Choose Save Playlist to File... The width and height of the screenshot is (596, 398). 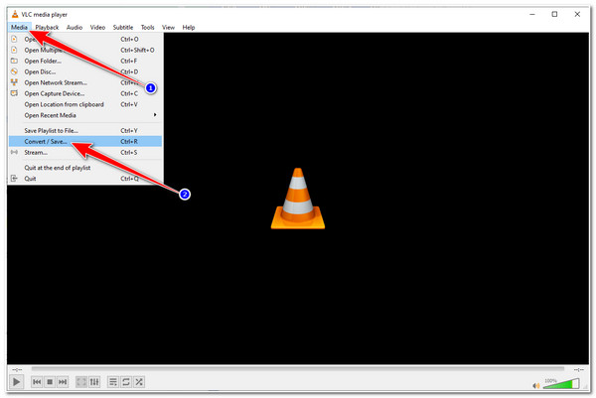(x=85, y=131)
